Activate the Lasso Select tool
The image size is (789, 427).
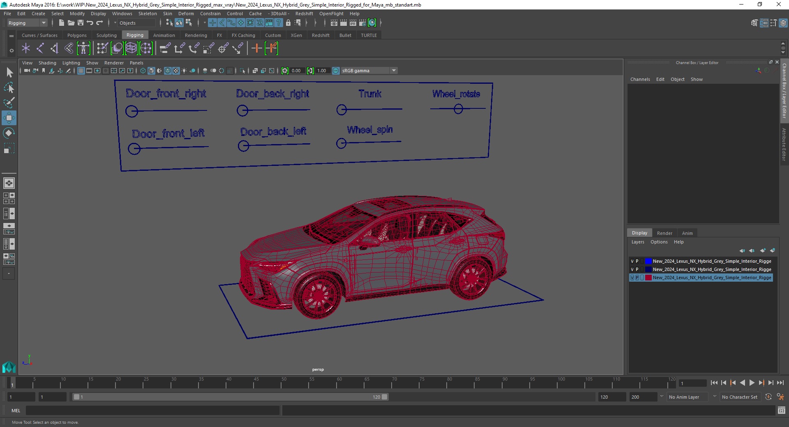click(9, 88)
